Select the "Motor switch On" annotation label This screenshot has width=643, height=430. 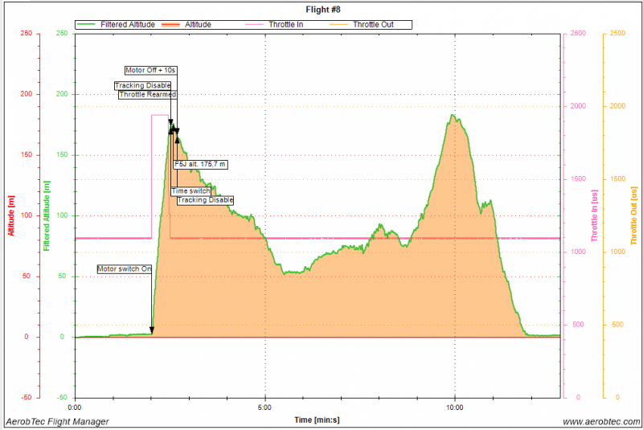pos(125,268)
